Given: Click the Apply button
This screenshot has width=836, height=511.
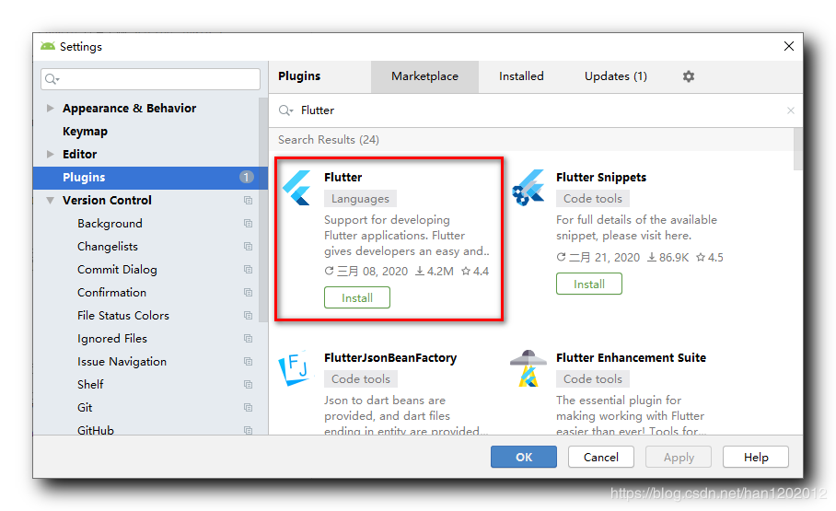Looking at the screenshot, I should tap(679, 457).
